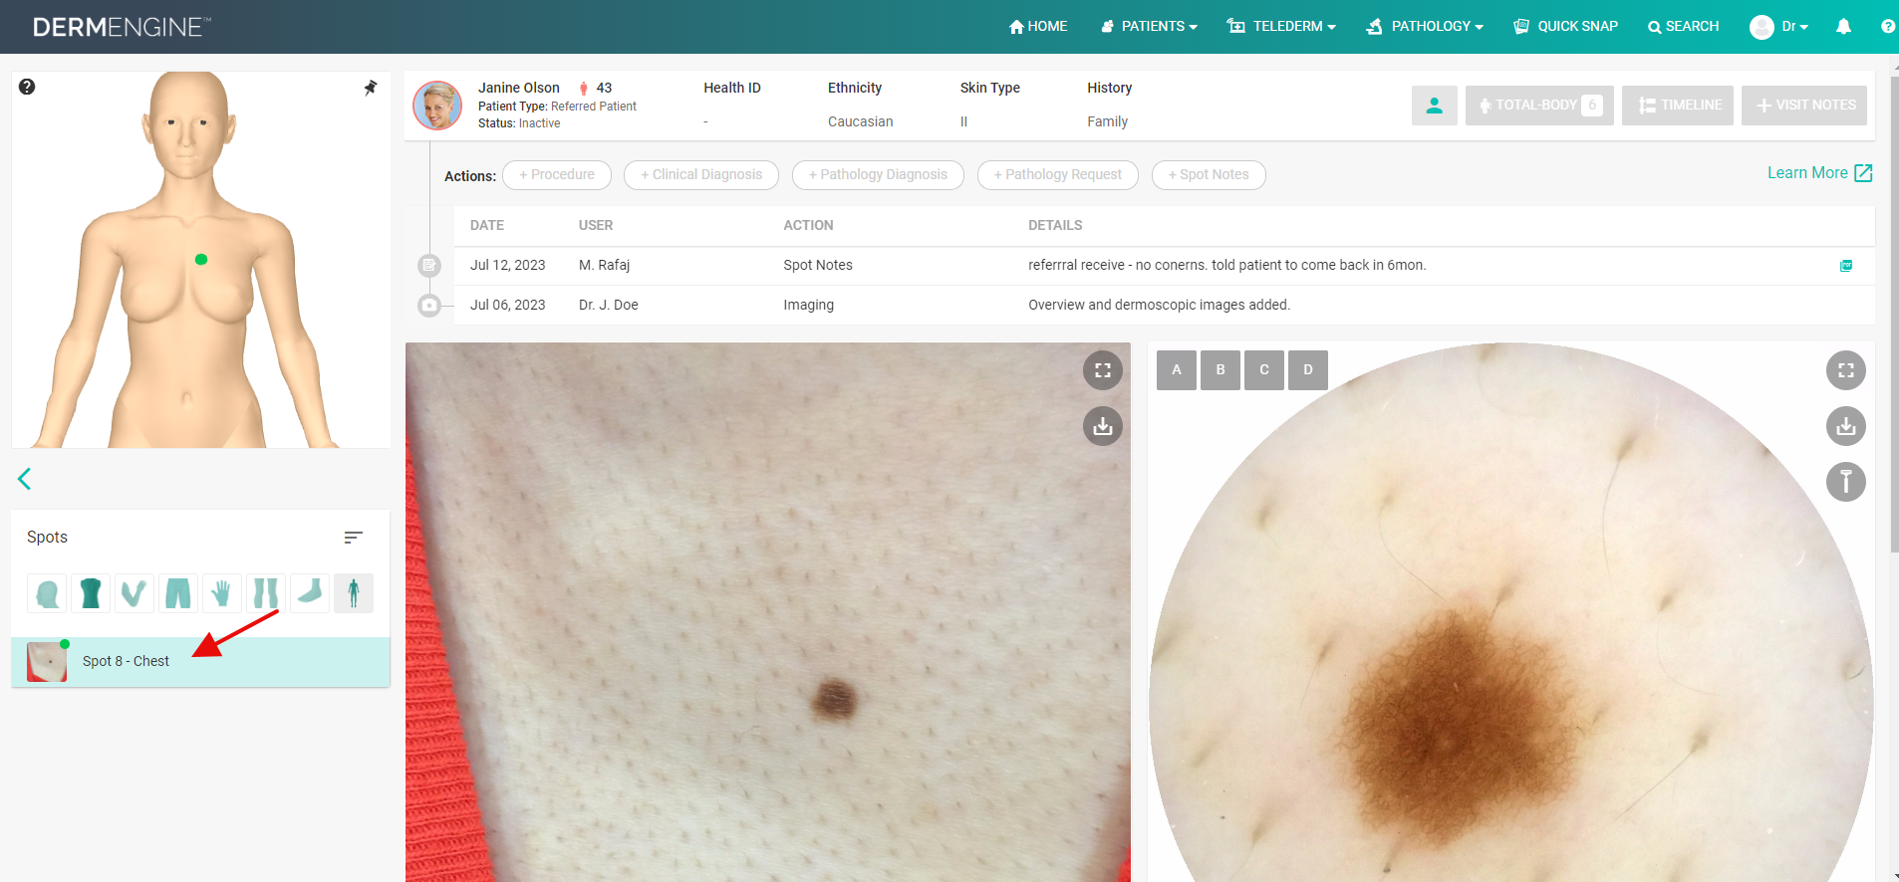This screenshot has width=1899, height=882.
Task: Select the full body filter
Action: tap(354, 593)
